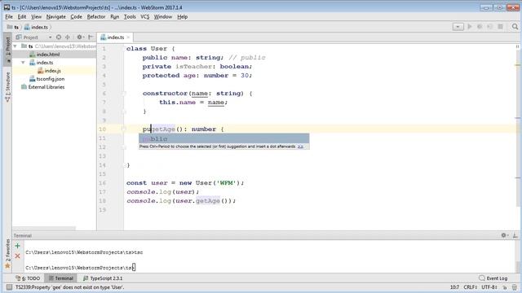The width and height of the screenshot is (522, 293).
Task: Collapse the index.ts tree node arrow
Action: tap(23, 63)
